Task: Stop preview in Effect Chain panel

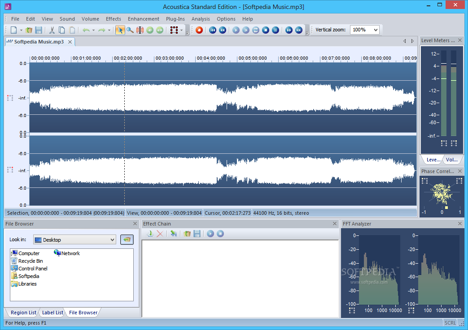Action: click(x=220, y=234)
